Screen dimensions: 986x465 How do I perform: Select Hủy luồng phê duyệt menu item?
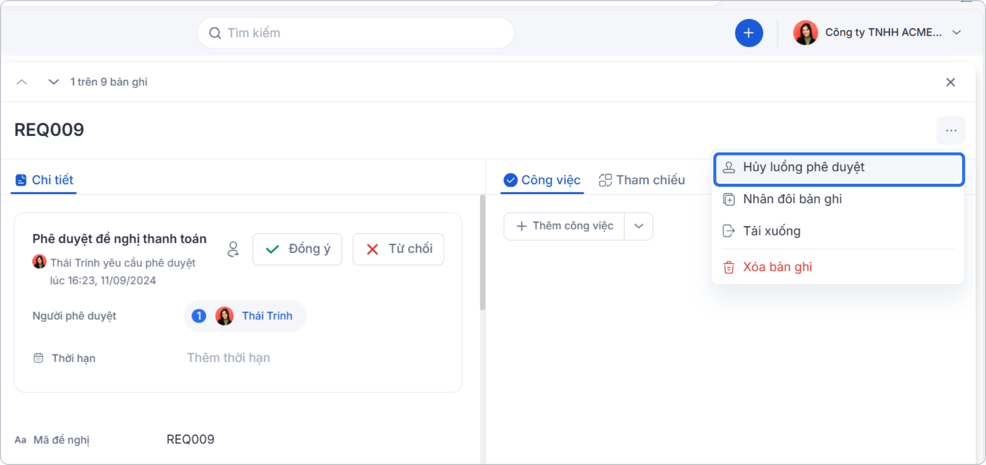tap(839, 169)
